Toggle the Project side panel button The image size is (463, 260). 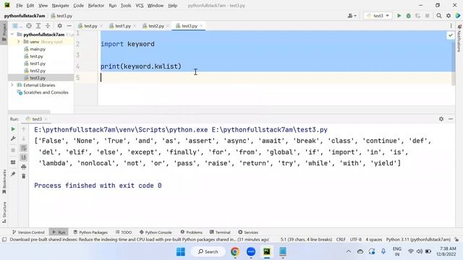point(4,32)
